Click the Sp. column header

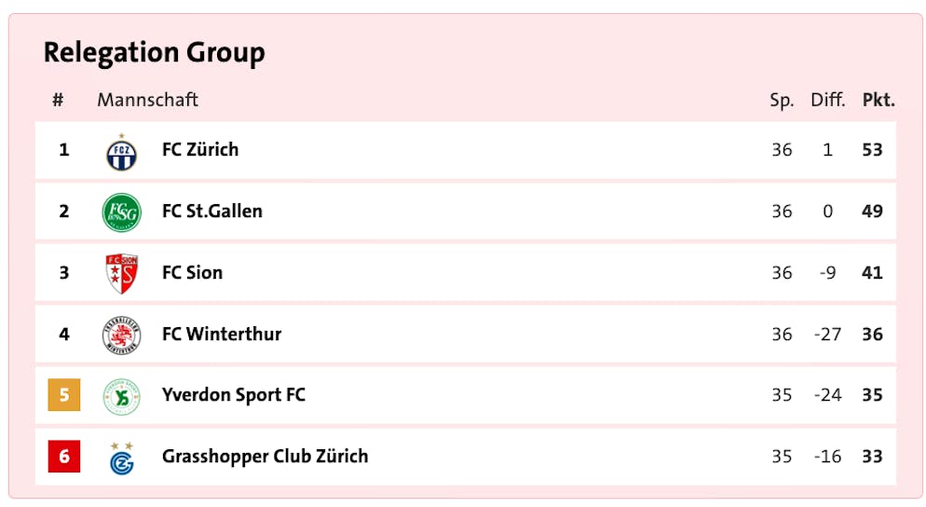click(x=782, y=101)
